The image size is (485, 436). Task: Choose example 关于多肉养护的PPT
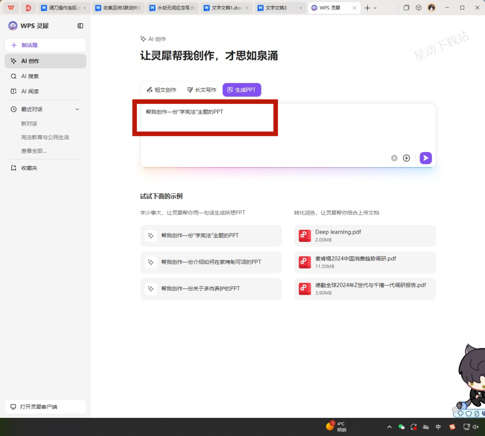coord(211,289)
